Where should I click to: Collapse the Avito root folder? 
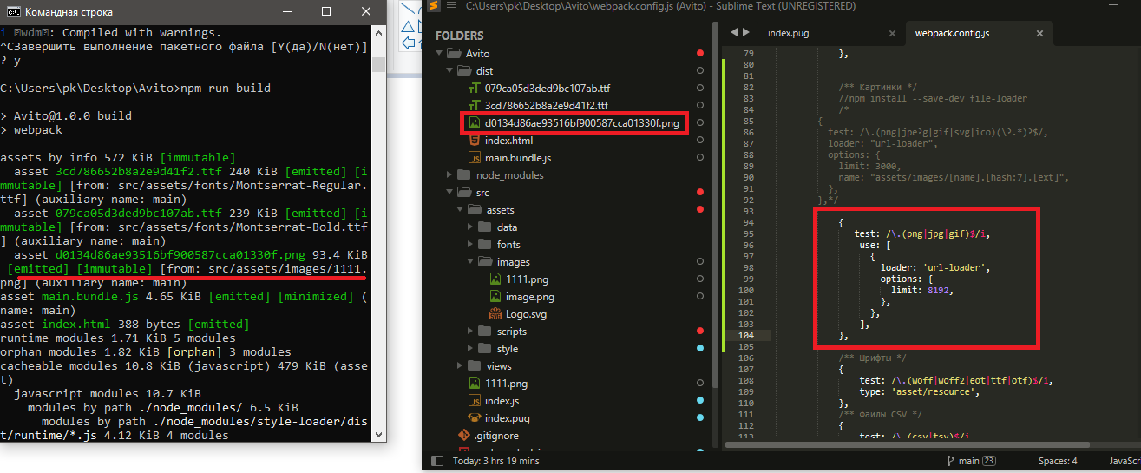pos(439,54)
